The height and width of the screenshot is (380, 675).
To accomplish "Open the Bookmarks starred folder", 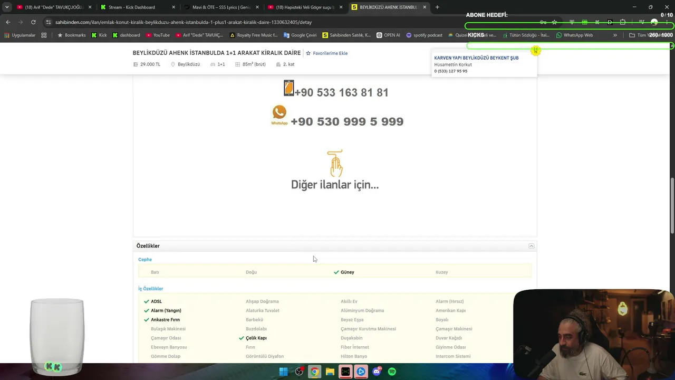I will (x=71, y=35).
